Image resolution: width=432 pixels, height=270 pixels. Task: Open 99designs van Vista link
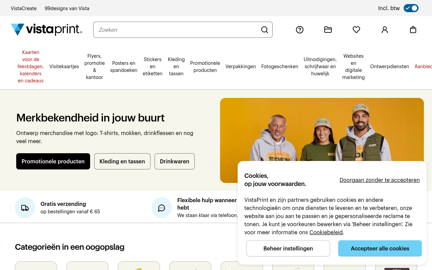coord(67,8)
